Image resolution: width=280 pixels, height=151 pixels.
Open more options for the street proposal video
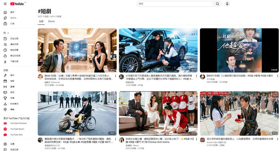point(278,139)
